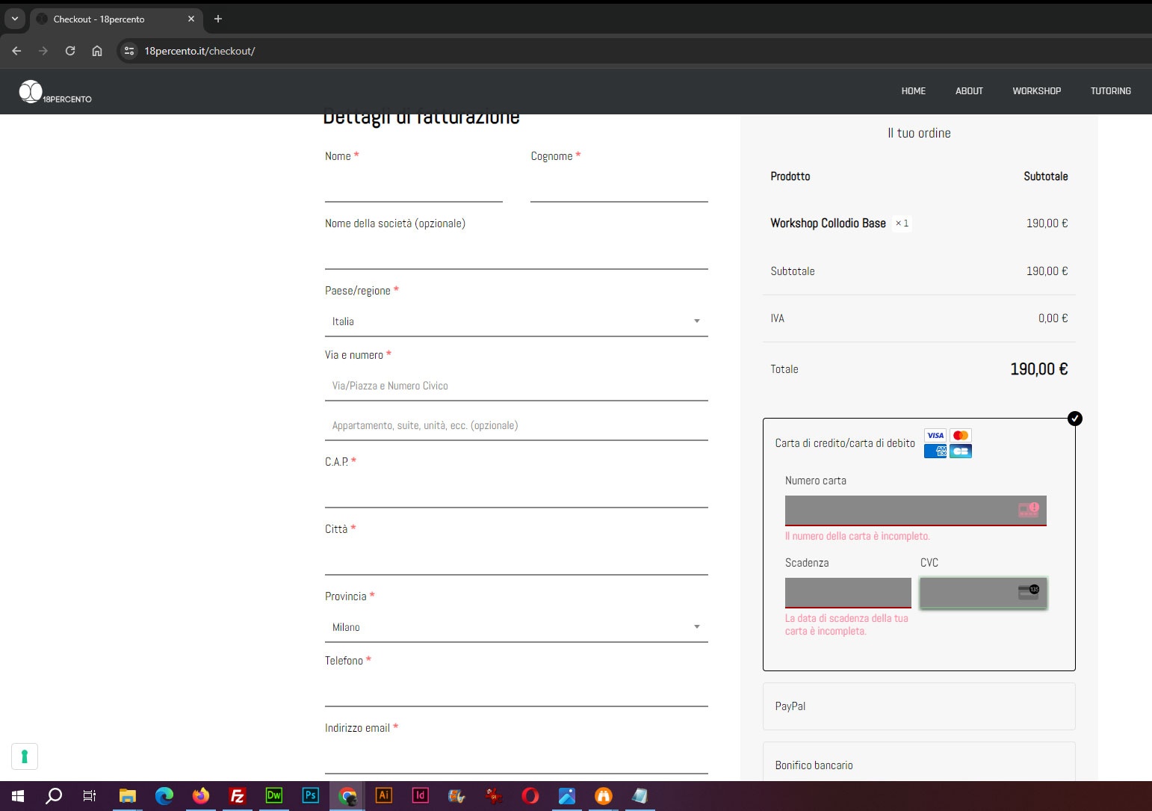Open the orange binoculars app in taskbar
Screen dimensions: 1152x811
coord(604,796)
